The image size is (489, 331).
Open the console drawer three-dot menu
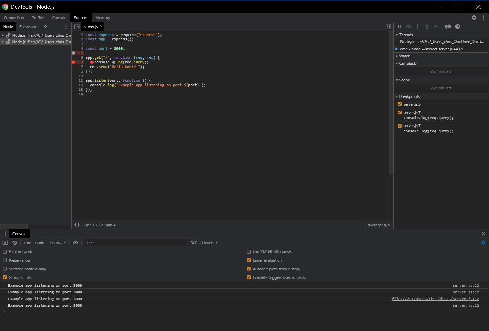tap(5, 234)
